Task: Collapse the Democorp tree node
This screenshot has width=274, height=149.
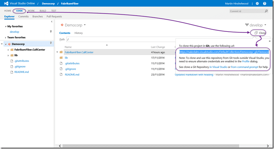Action: point(5,44)
